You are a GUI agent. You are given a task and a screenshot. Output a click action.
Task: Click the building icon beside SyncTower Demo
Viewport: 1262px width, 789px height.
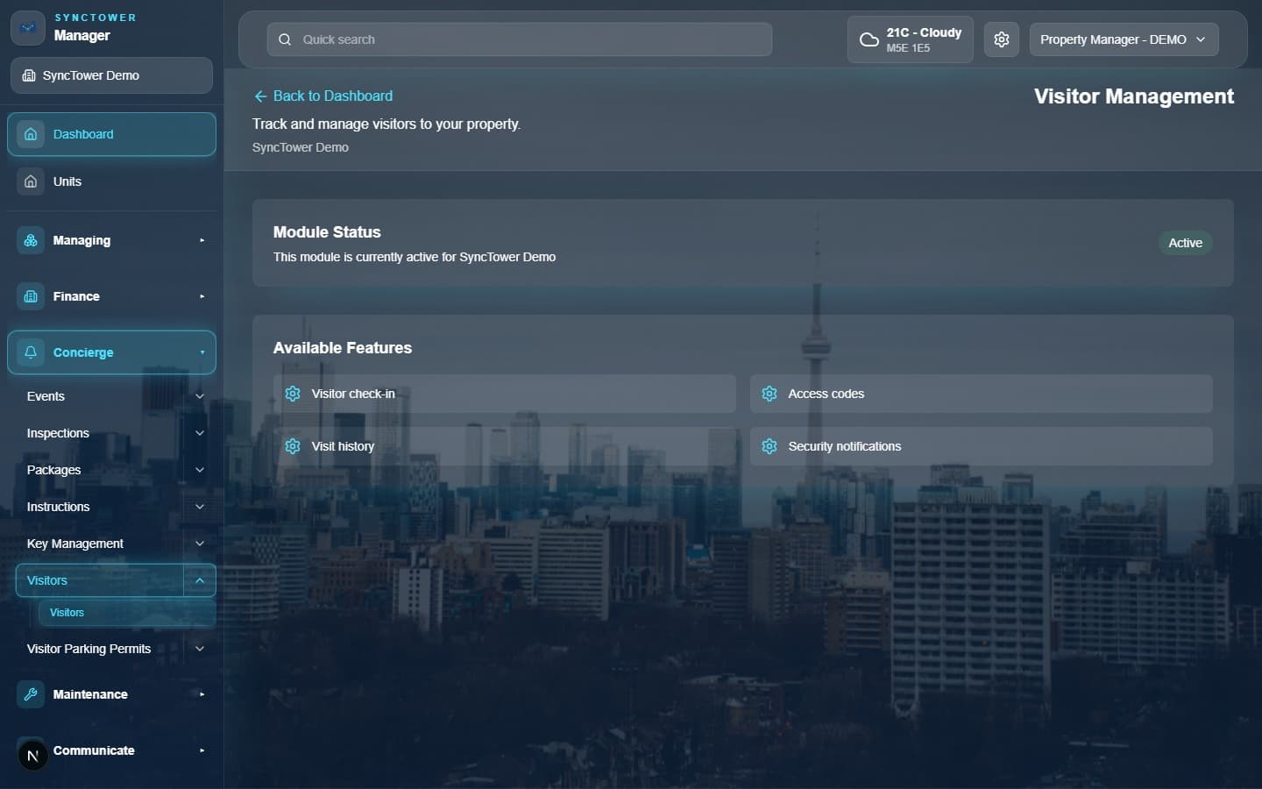coord(29,75)
